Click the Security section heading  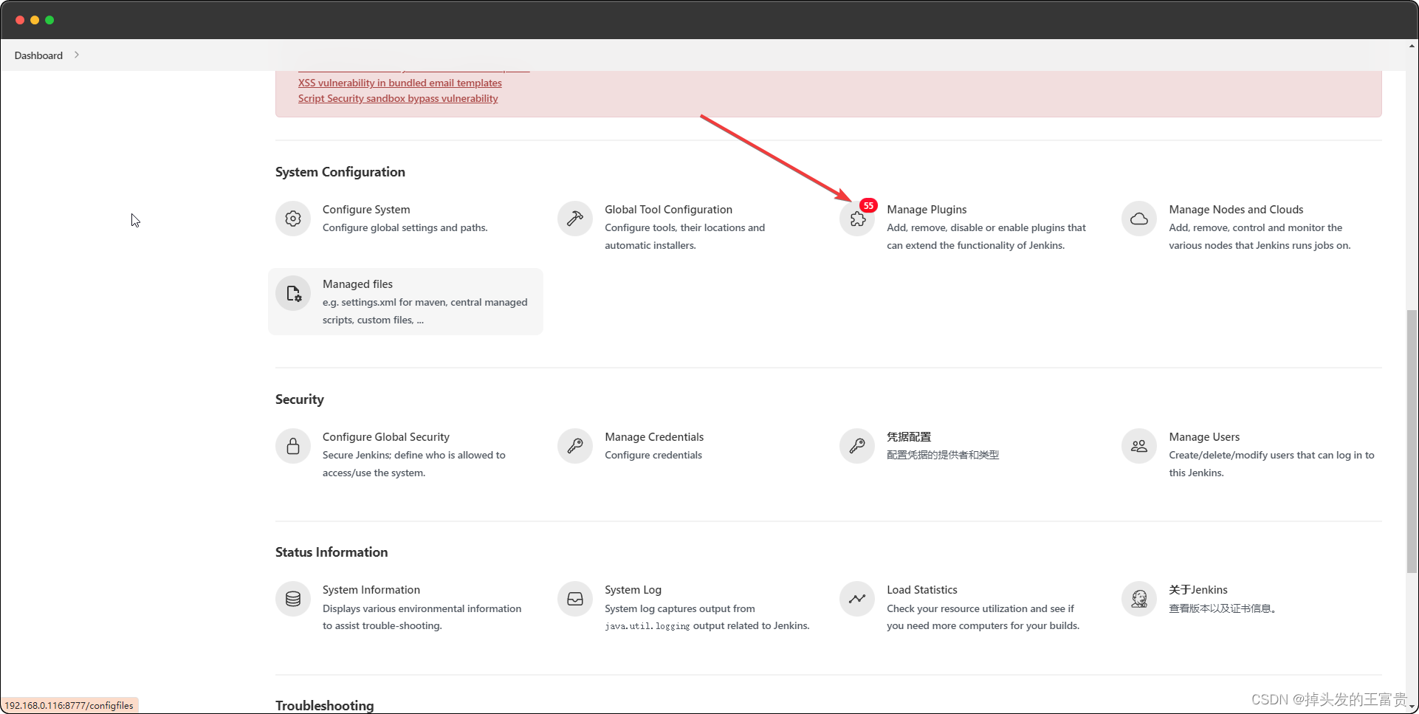(x=299, y=399)
